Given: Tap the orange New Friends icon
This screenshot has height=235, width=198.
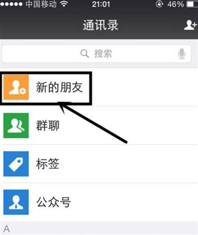Looking at the screenshot, I should 16,87.
